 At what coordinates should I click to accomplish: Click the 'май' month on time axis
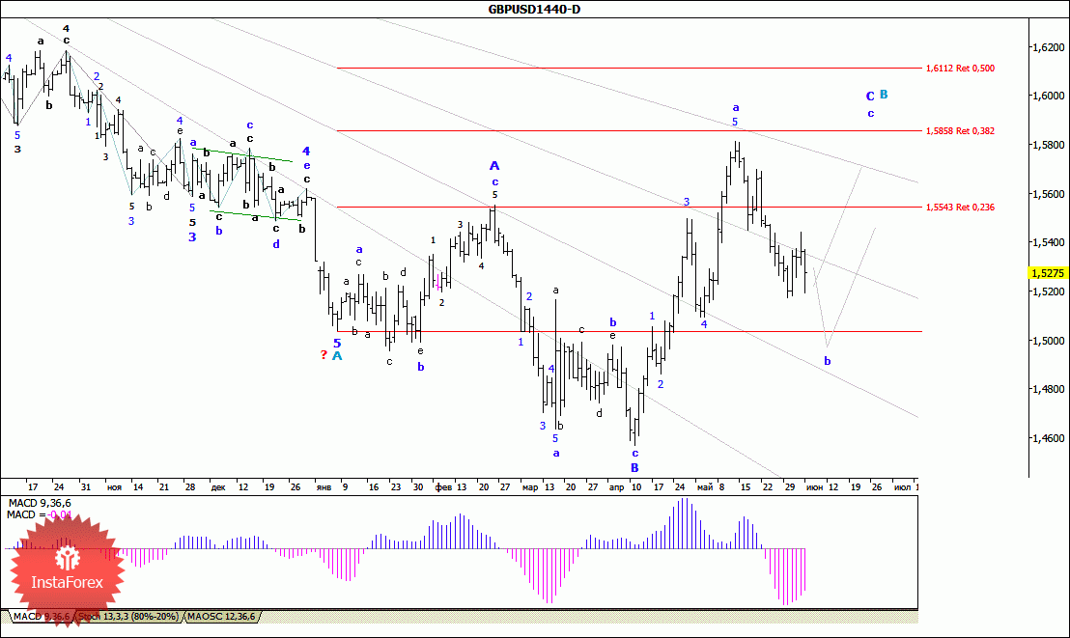705,487
